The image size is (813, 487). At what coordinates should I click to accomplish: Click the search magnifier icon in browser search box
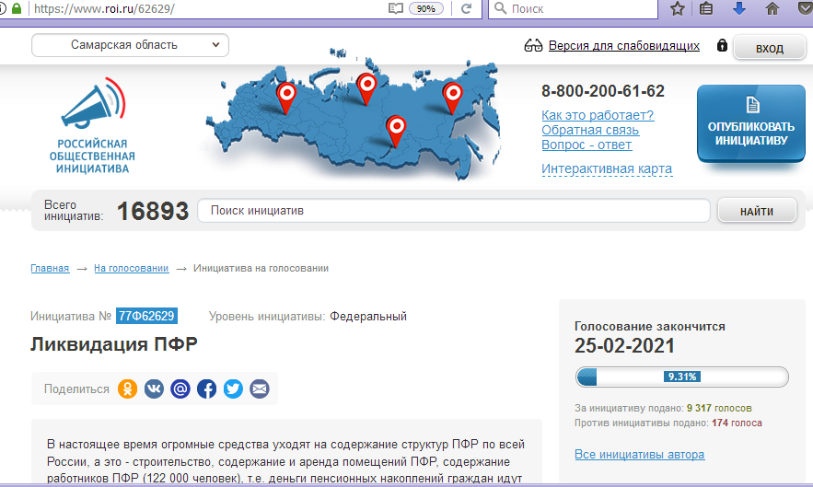click(500, 8)
